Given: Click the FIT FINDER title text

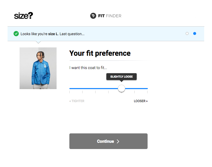Looking at the screenshot, I should coord(110,16).
